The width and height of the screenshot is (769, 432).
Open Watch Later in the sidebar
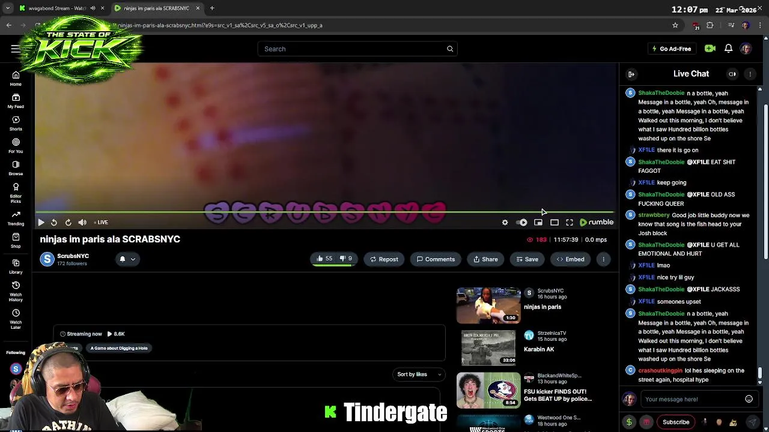[x=16, y=319]
